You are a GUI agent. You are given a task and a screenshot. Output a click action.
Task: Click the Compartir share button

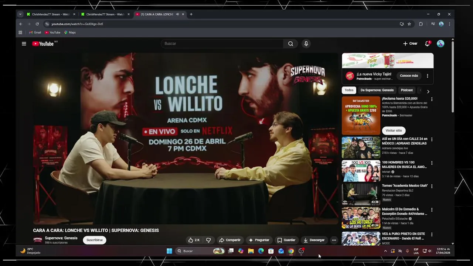(x=230, y=240)
